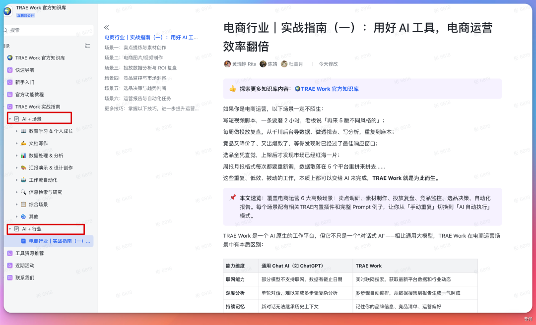Click the 联系我们 sidebar icon
The image size is (536, 325).
point(10,277)
